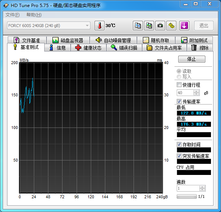The image size is (221, 212).
Task: Disable the 突发传输速率 checkbox
Action: click(179, 156)
